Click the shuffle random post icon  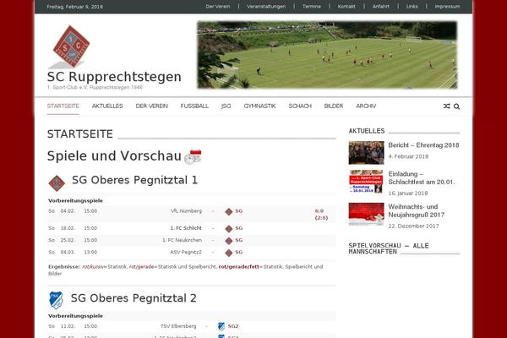446,106
